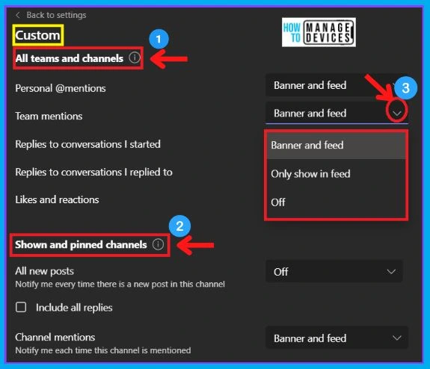Open info icon beside All teams and channels
This screenshot has height=369, width=430.
[135, 58]
